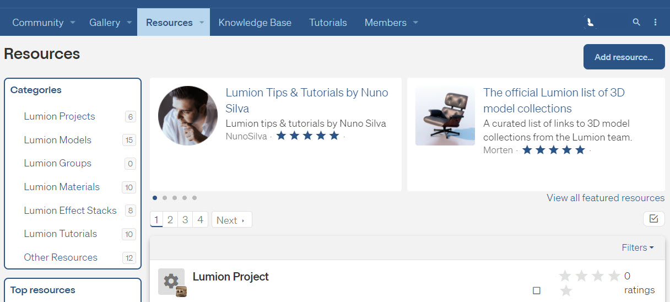Image resolution: width=670 pixels, height=302 pixels.
Task: Rate Lumion Project using the first star
Action: [565, 276]
